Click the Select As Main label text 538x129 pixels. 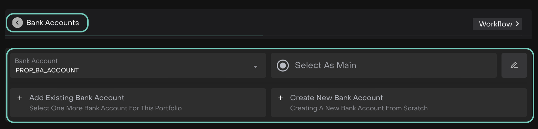(x=325, y=65)
